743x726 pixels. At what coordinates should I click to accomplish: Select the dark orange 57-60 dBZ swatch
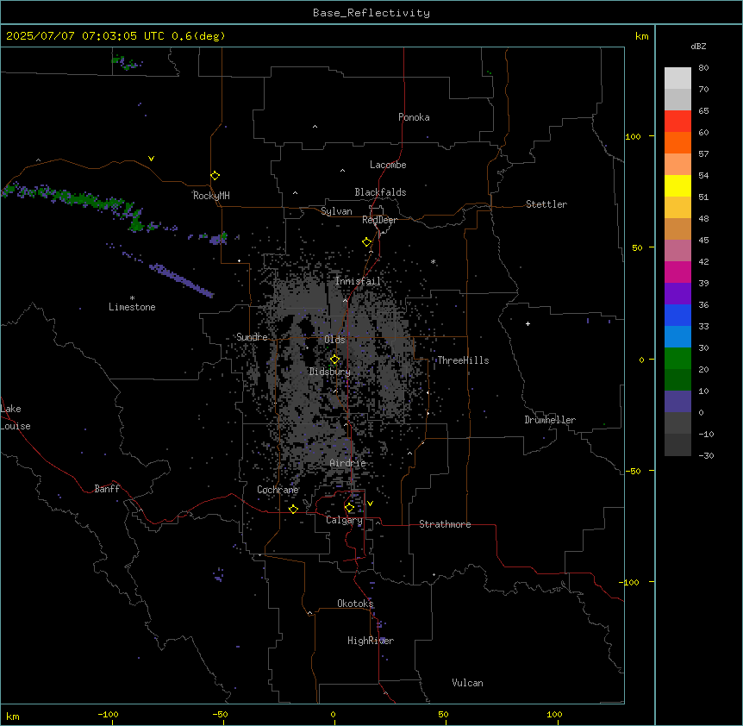coord(677,142)
